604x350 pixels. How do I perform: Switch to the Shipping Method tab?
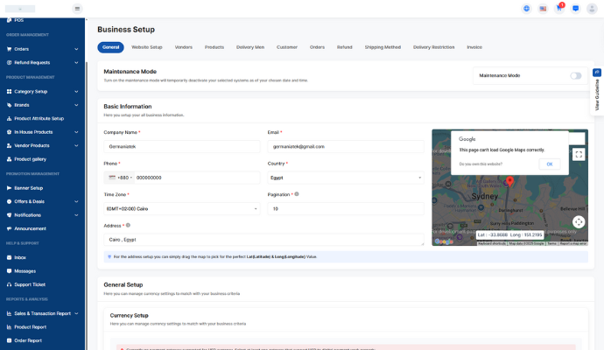(383, 47)
